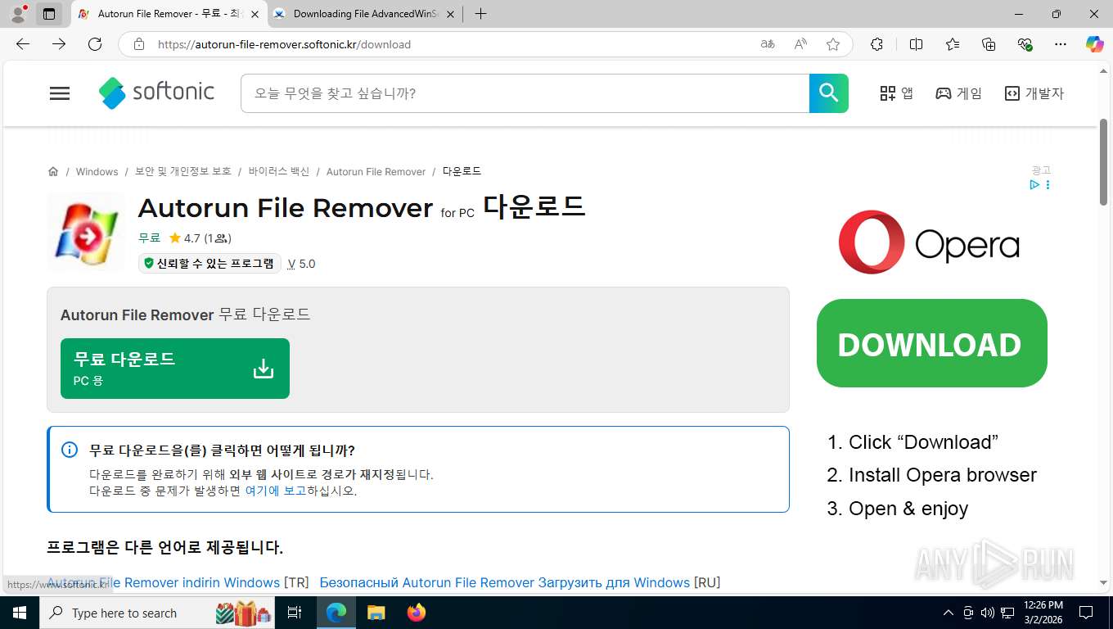Launch the Copilot sidebar icon

1094,44
